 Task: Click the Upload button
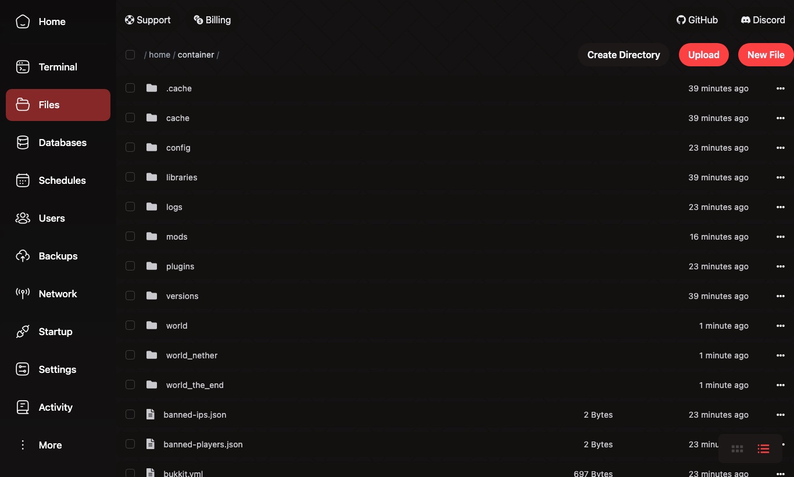pyautogui.click(x=704, y=55)
